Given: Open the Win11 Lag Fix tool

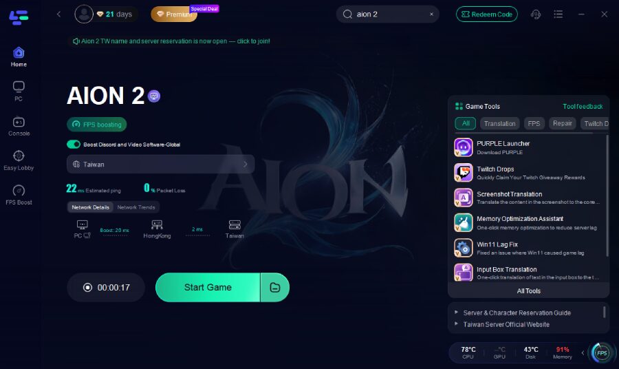Looking at the screenshot, I should pyautogui.click(x=527, y=248).
